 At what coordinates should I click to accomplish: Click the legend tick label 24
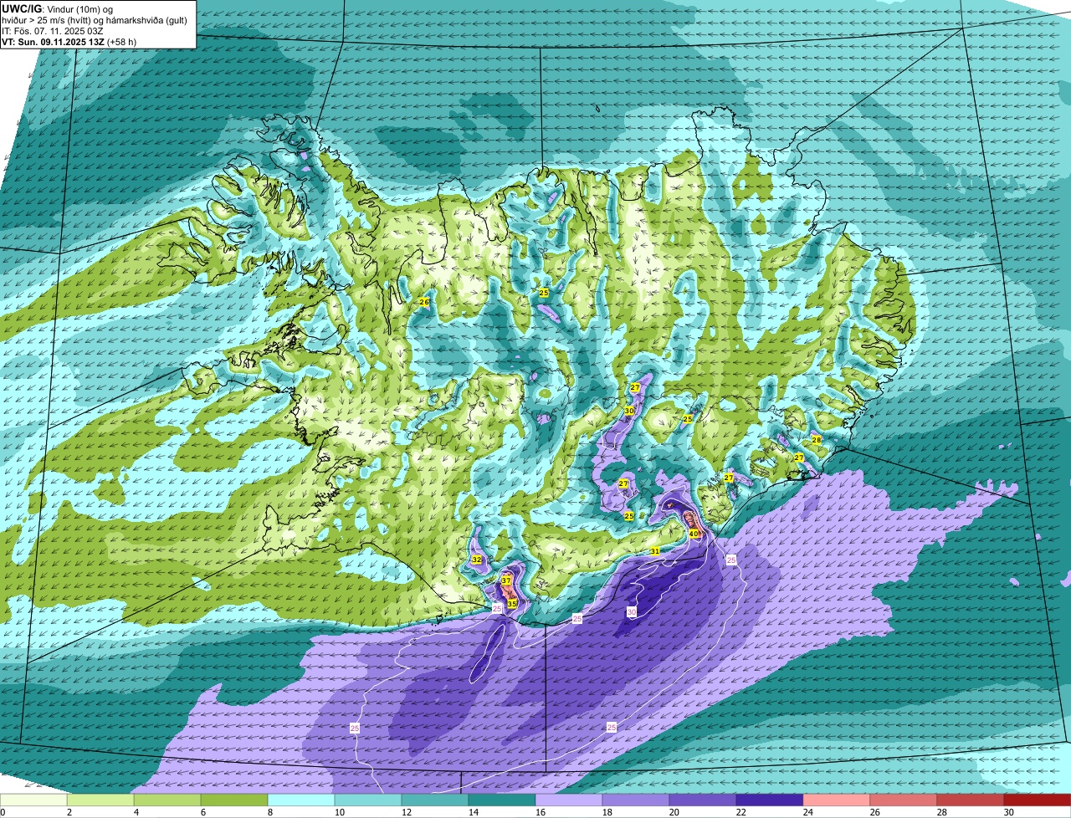tap(807, 812)
